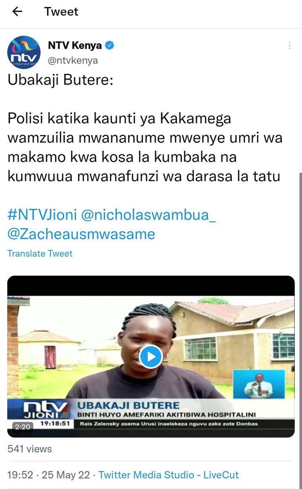
Task: Click the vertical scrollbar on right edge
Action: (300, 330)
